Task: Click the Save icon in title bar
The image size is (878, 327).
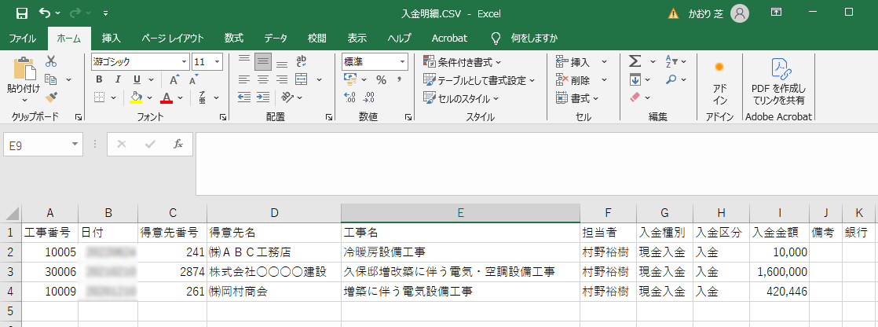Action: pyautogui.click(x=21, y=13)
